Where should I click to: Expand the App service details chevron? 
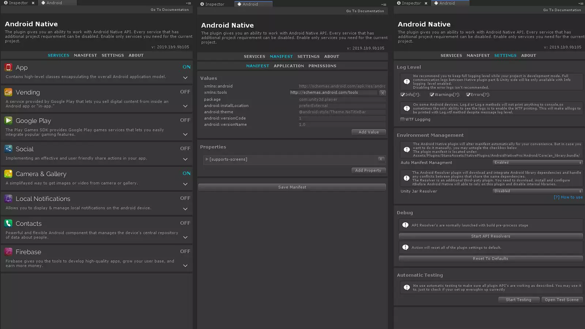pos(185,77)
